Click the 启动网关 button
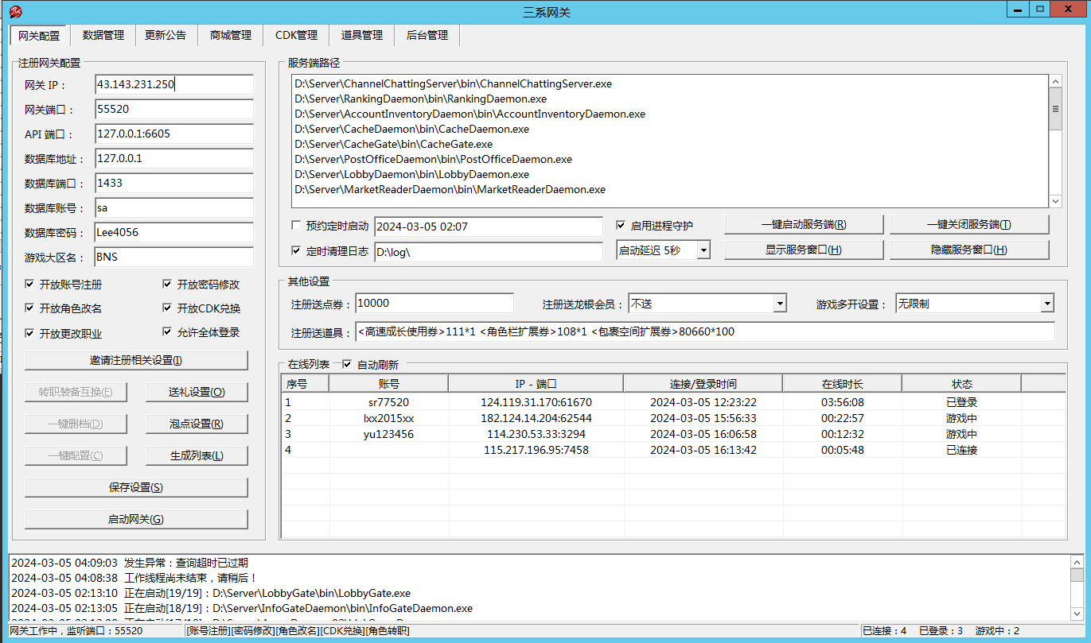Viewport: 1091px width, 643px height. click(136, 519)
